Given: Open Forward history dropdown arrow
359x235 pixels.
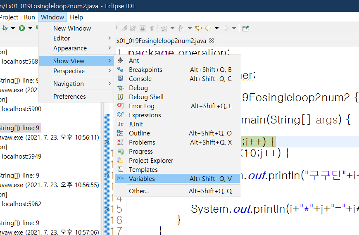Looking at the screenshot, I should point(234,28).
